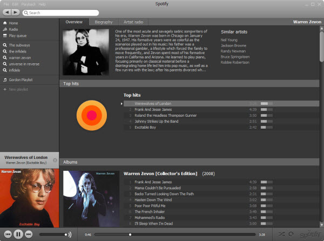Select I'll Sleep When I'm Dead track
Screen dimensions: 324x241
(221, 223)
